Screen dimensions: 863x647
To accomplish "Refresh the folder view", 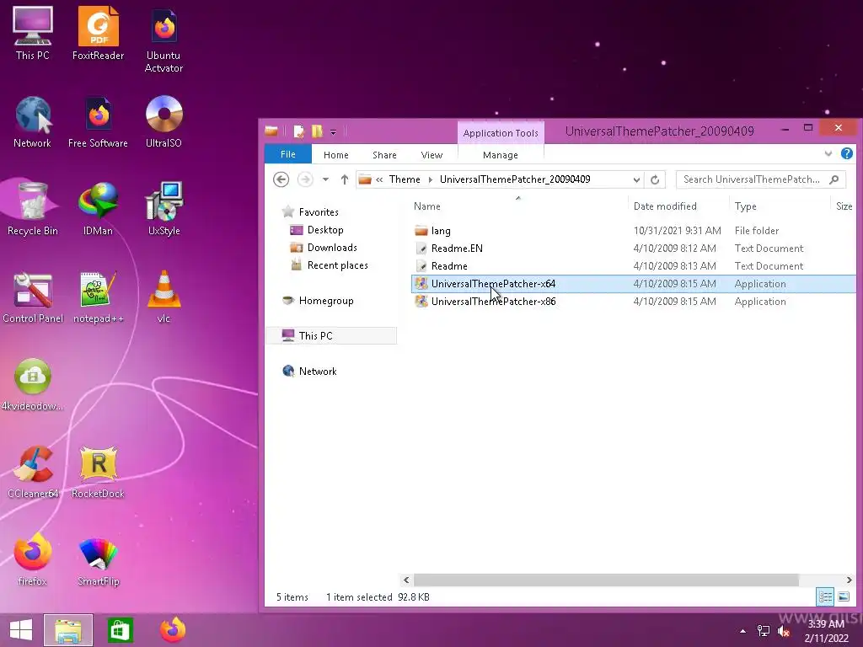I will pos(655,180).
